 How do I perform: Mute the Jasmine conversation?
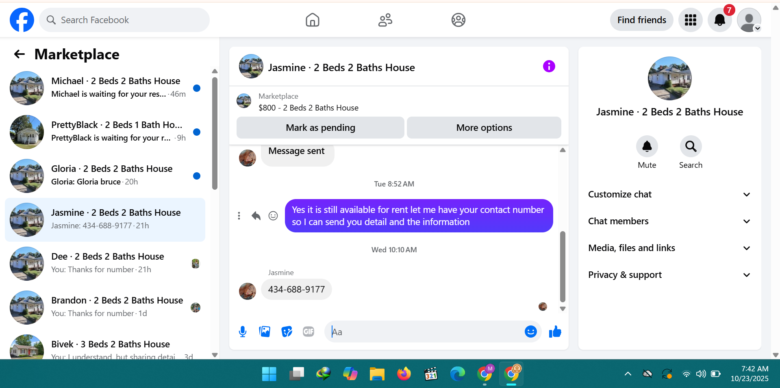pyautogui.click(x=647, y=147)
